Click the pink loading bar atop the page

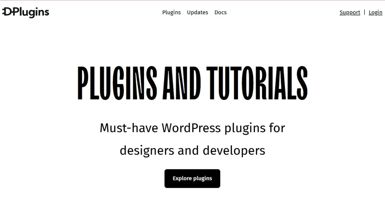click(x=192, y=0)
